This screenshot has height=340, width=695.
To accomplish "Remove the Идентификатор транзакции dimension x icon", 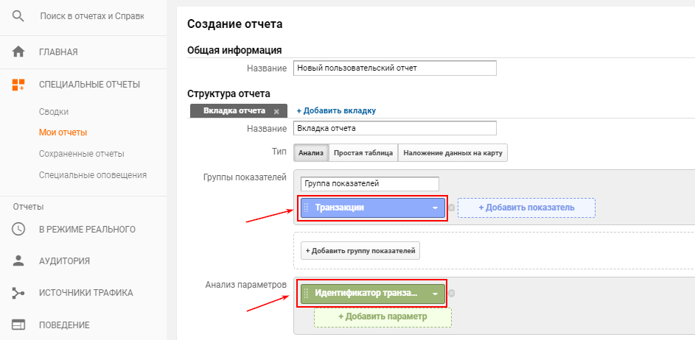I will point(451,293).
